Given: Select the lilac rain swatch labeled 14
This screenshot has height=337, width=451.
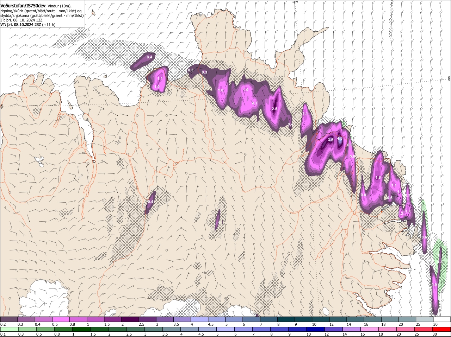Looking at the screenshot, I should click(x=351, y=329).
